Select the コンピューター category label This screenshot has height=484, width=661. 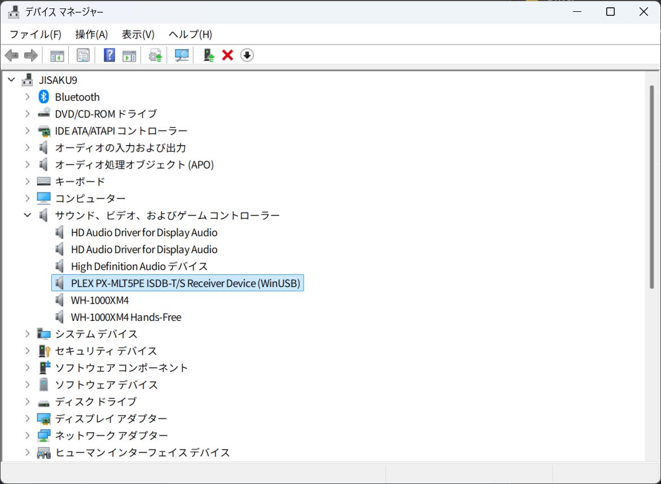tap(90, 199)
